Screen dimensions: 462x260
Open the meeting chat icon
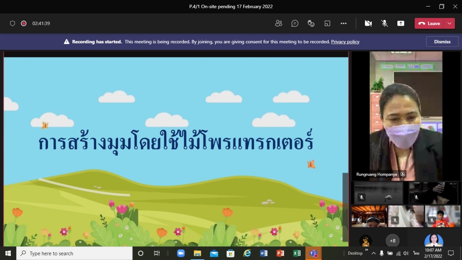point(295,23)
